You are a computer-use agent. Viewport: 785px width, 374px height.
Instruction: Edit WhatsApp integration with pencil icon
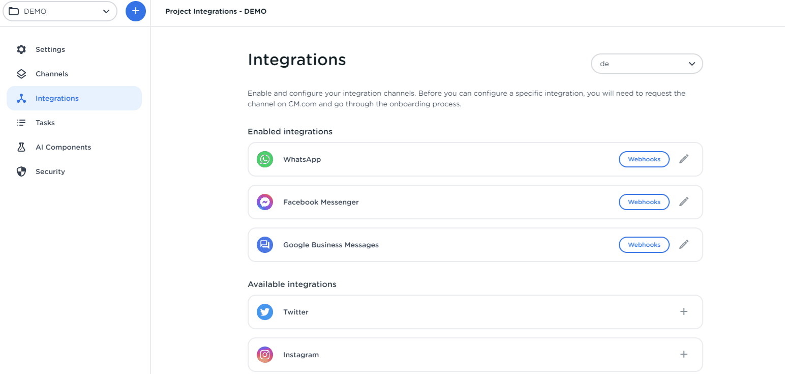pyautogui.click(x=684, y=159)
